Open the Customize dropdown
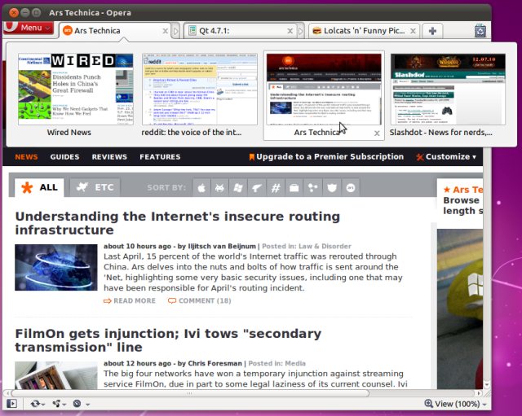This screenshot has height=416, width=522. pyautogui.click(x=446, y=157)
